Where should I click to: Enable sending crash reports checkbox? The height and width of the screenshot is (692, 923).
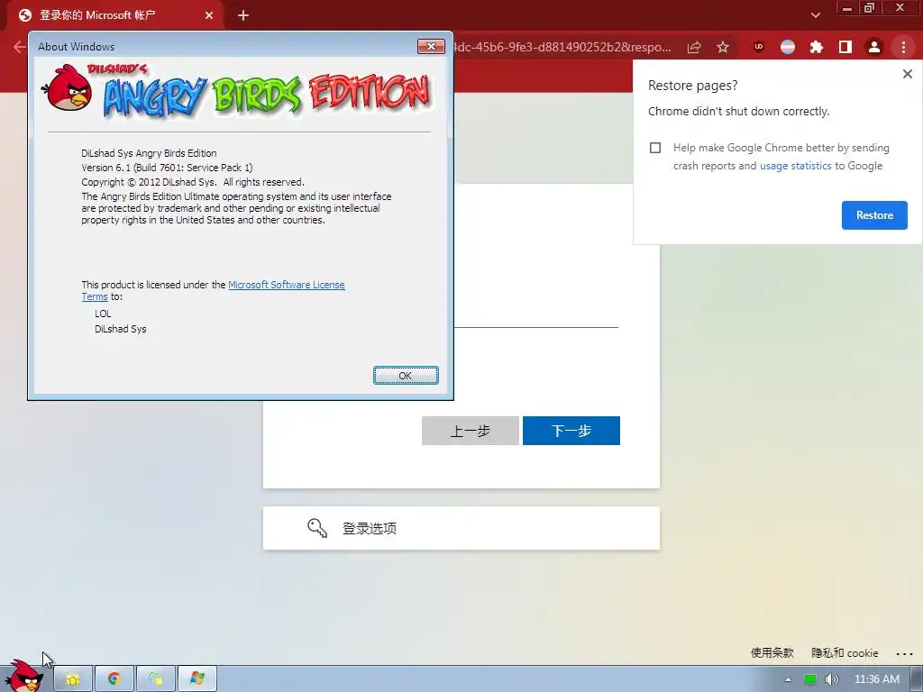click(655, 148)
